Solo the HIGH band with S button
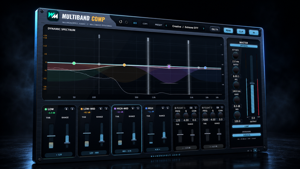This screenshot has width=300, height=169. coord(167,108)
